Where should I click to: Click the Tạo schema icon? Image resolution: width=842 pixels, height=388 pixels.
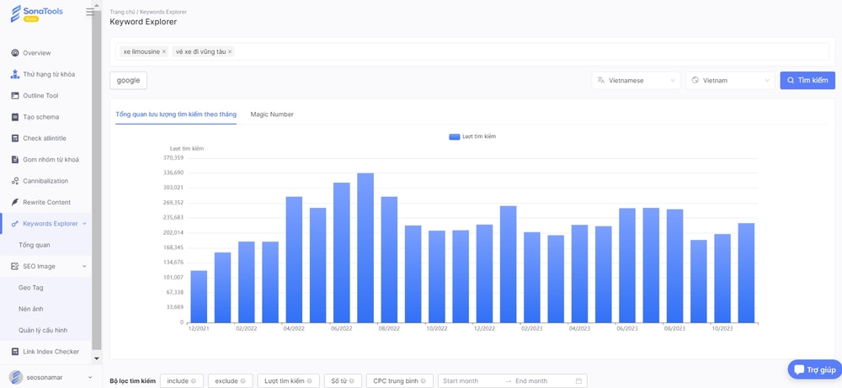(x=15, y=117)
